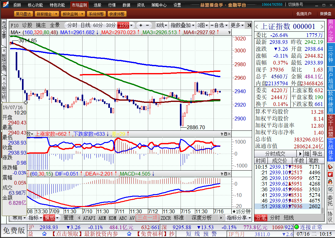Close the 板块监测 side tab
The height and width of the screenshot is (238, 335).
pos(4,50)
